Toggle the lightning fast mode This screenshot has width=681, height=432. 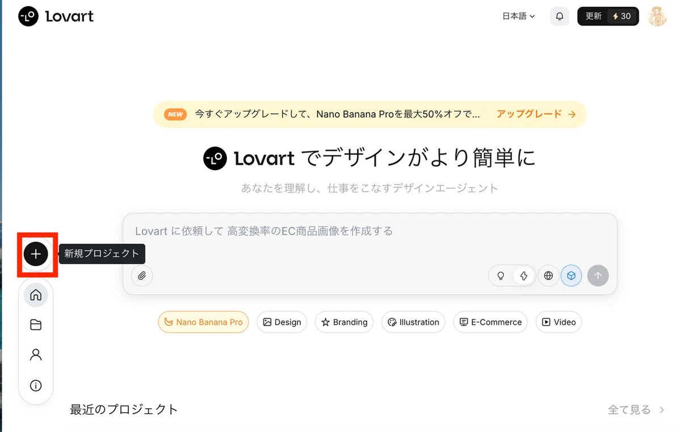point(524,276)
